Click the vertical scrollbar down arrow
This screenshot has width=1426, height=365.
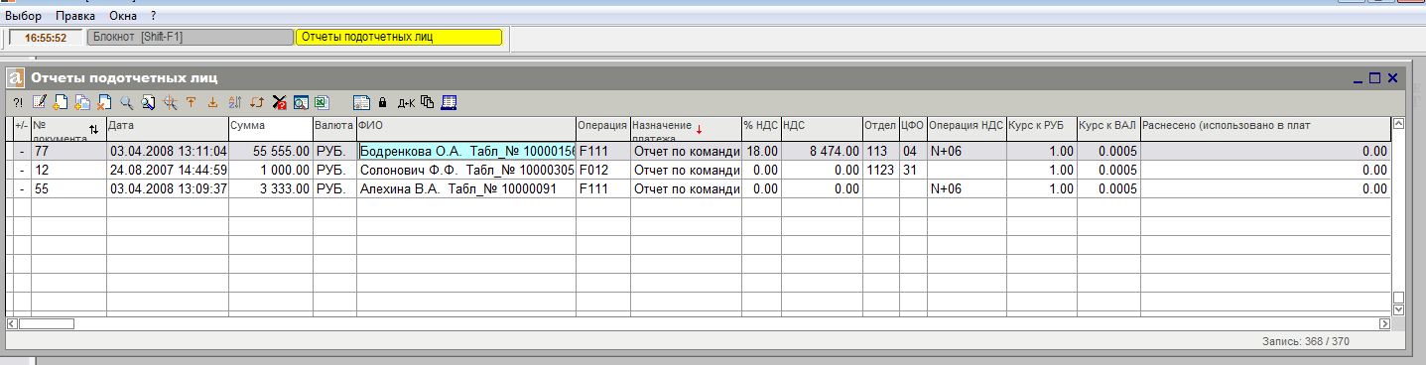[1399, 309]
